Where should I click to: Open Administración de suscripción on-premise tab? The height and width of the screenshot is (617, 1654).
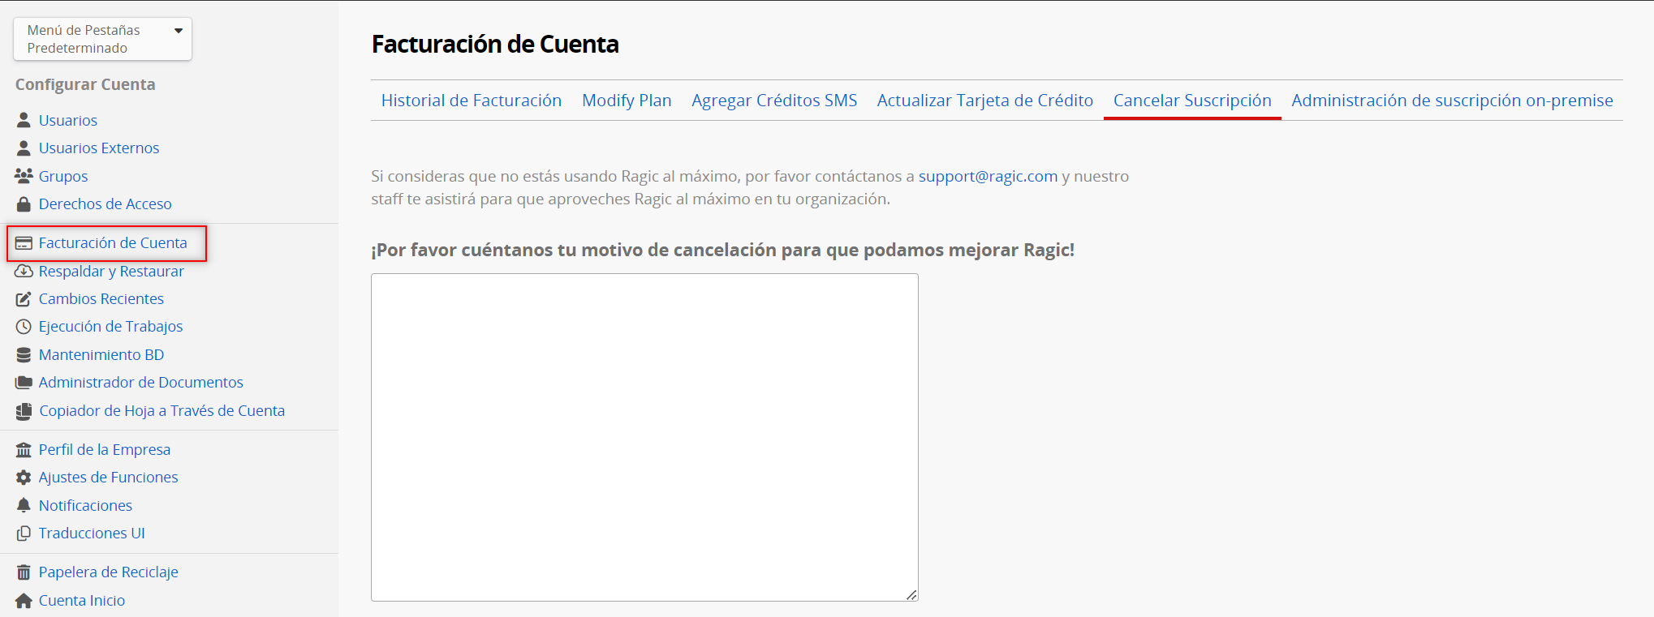1452,101
